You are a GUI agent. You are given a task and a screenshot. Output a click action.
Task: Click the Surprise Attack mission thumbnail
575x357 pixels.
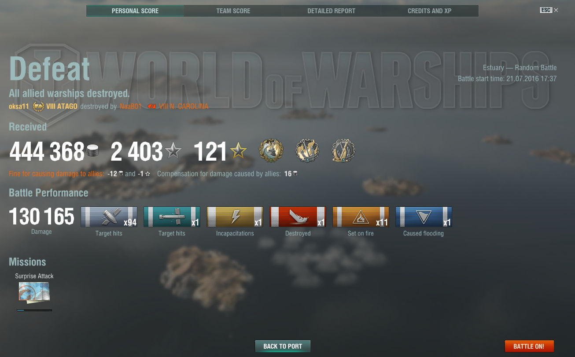point(34,292)
